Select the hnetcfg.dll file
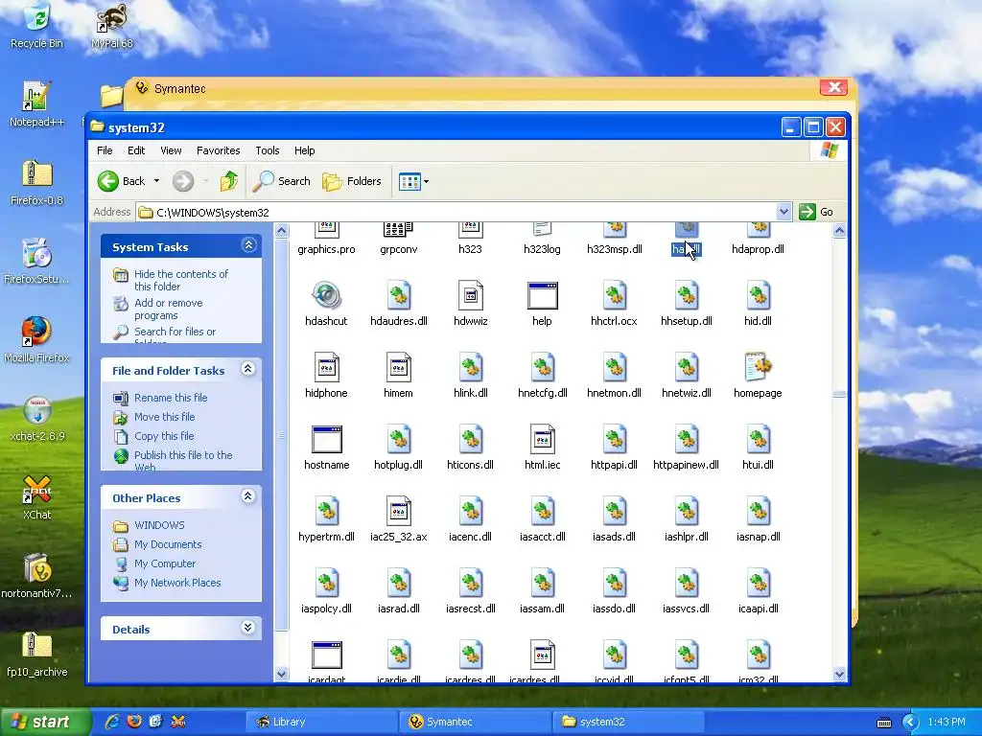The width and height of the screenshot is (982, 736). tap(543, 376)
